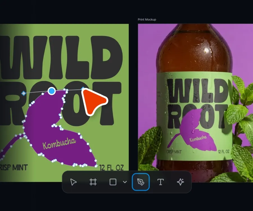
Task: Click the left bezier handle diamond
Action: (24, 93)
